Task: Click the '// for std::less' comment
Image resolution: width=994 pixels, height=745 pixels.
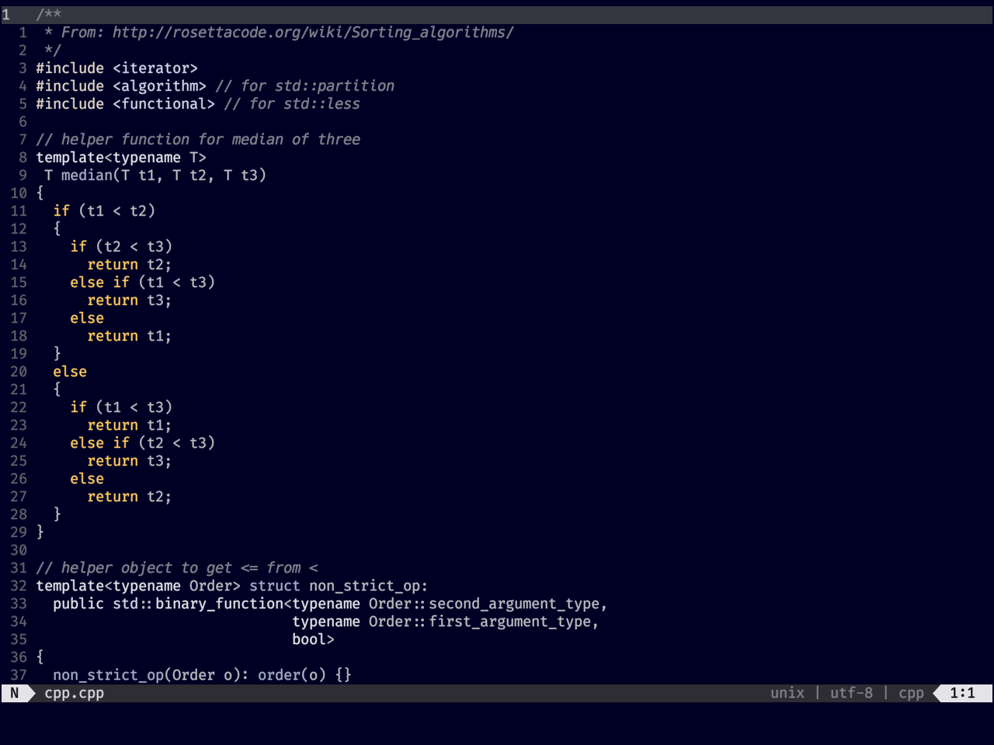Action: pyautogui.click(x=292, y=104)
